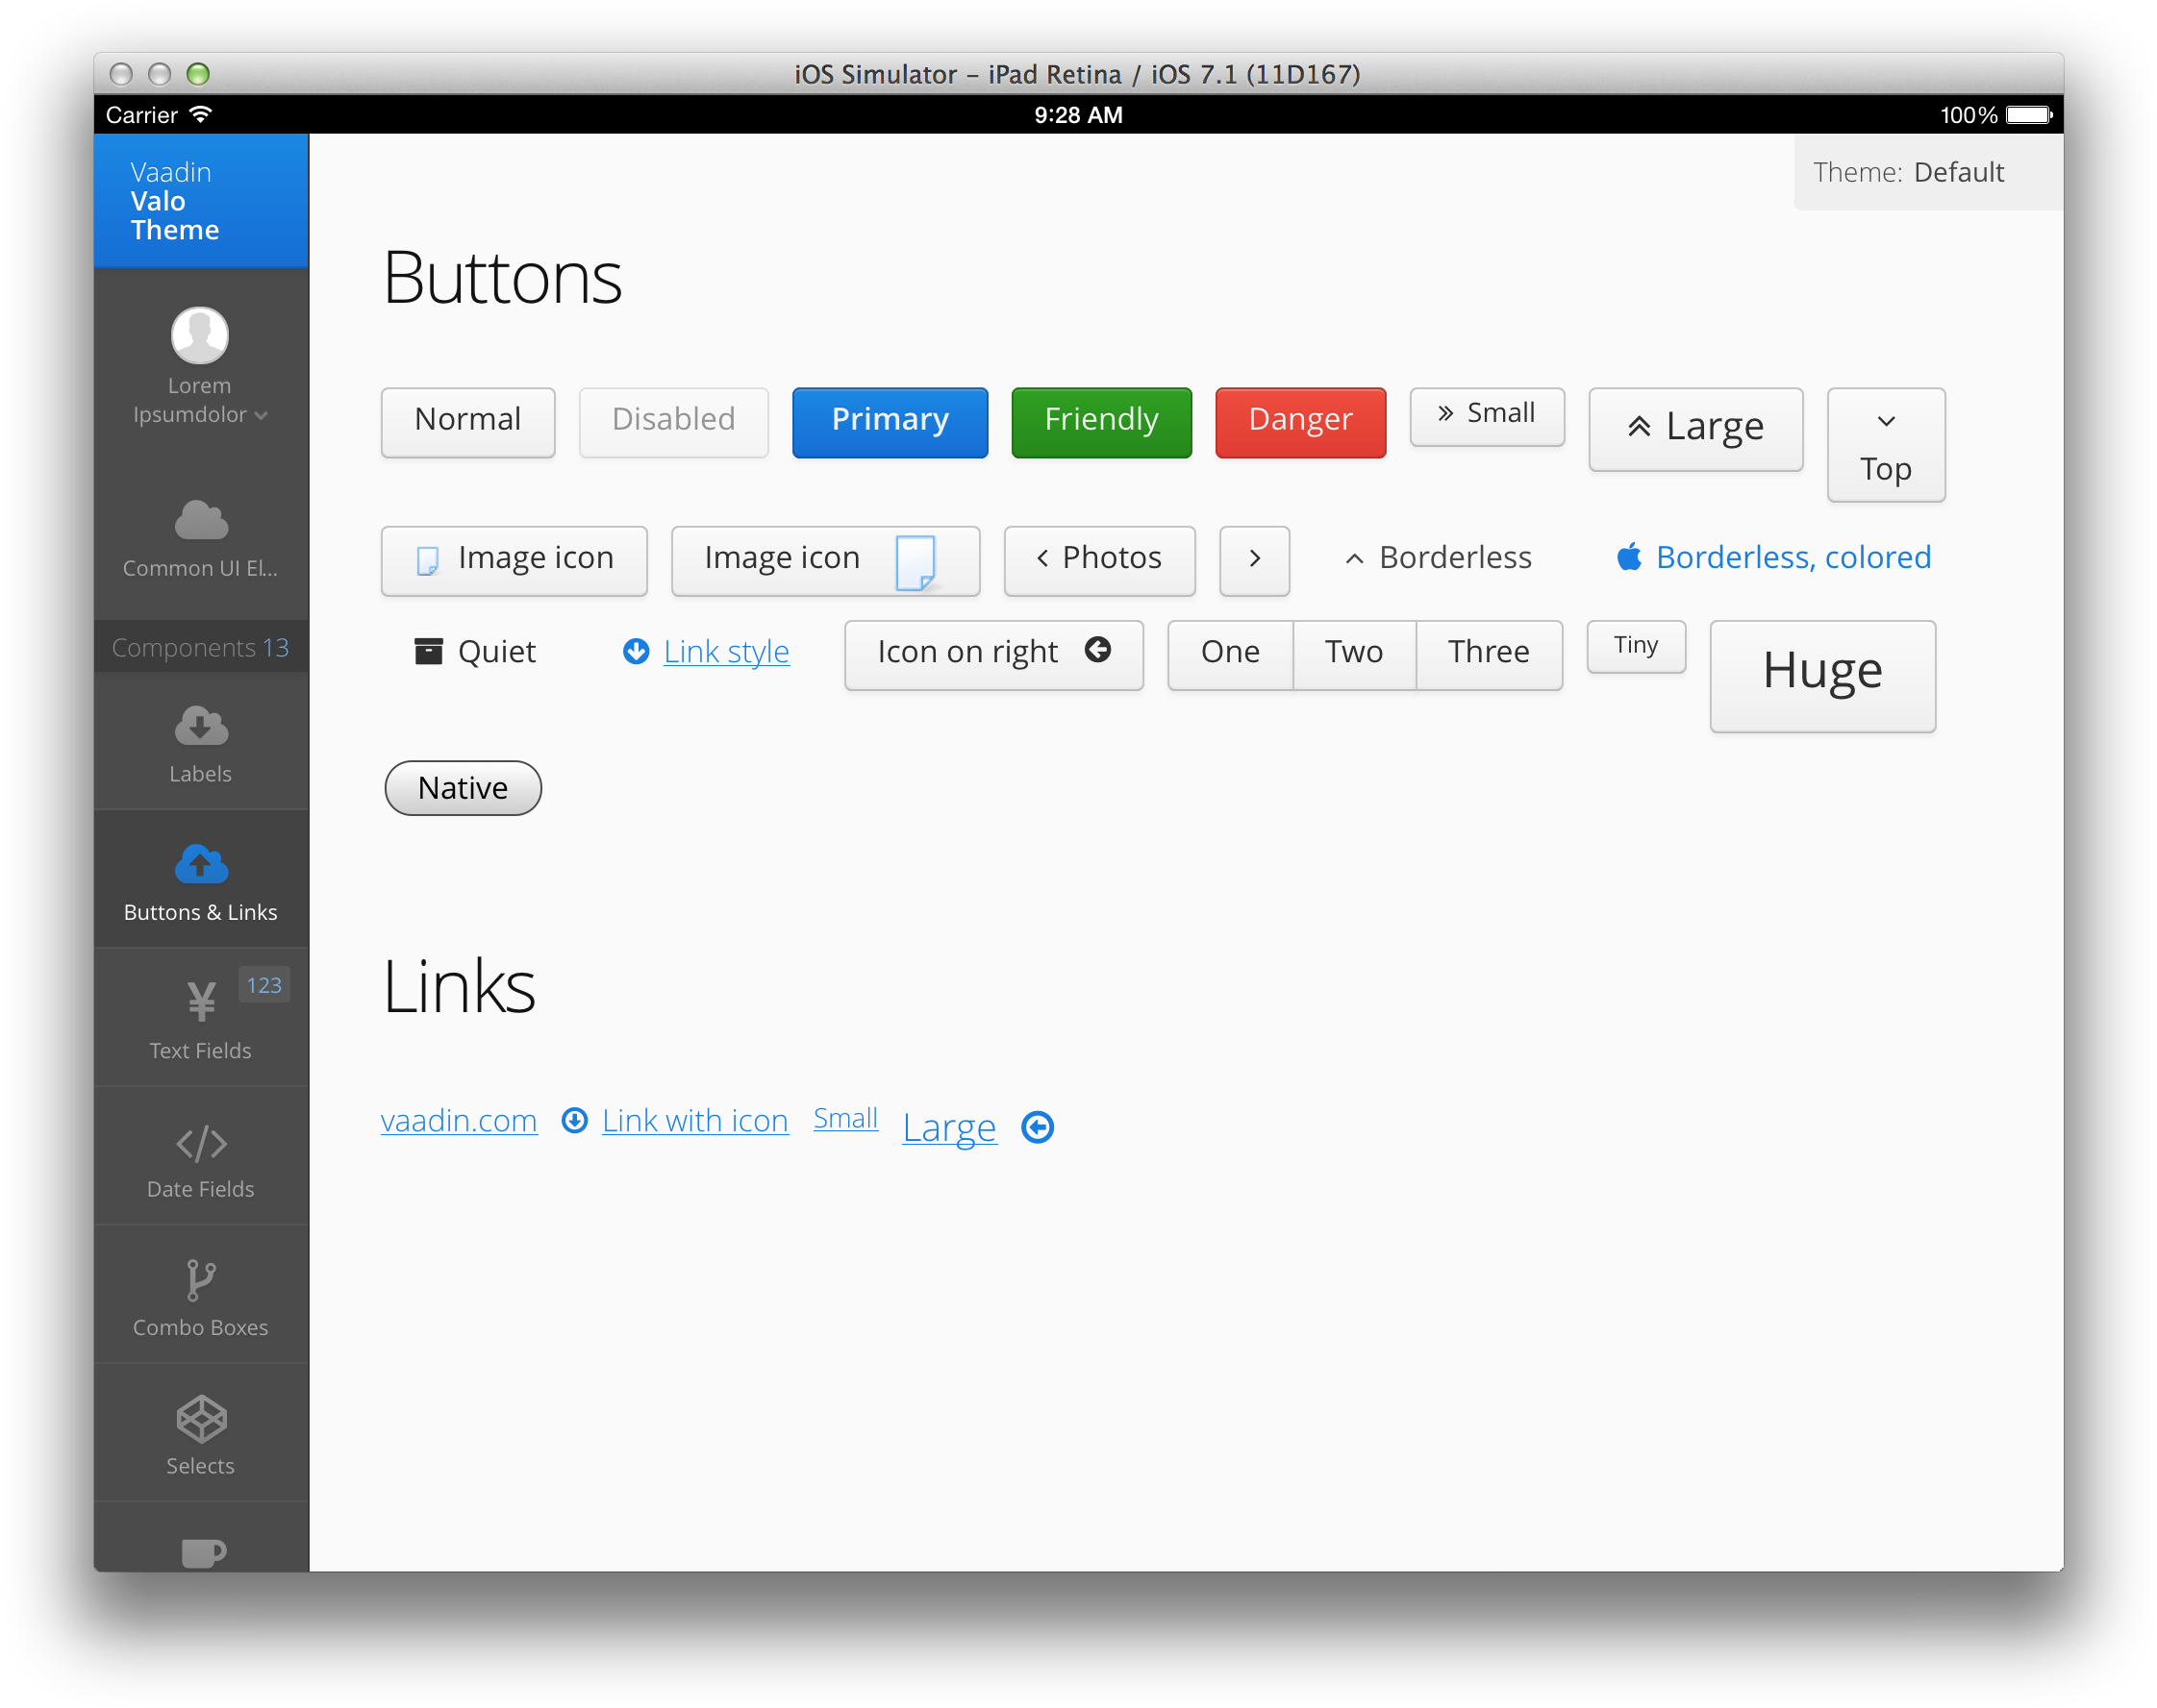Screen dimensions: 2157x1708
Task: Open the Labels cloud-download sidebar icon
Action: [x=201, y=727]
